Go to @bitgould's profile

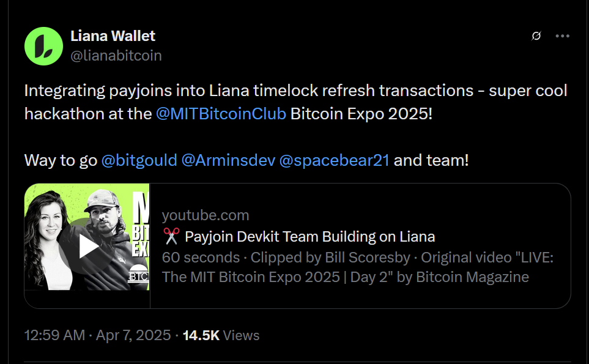[x=139, y=160]
